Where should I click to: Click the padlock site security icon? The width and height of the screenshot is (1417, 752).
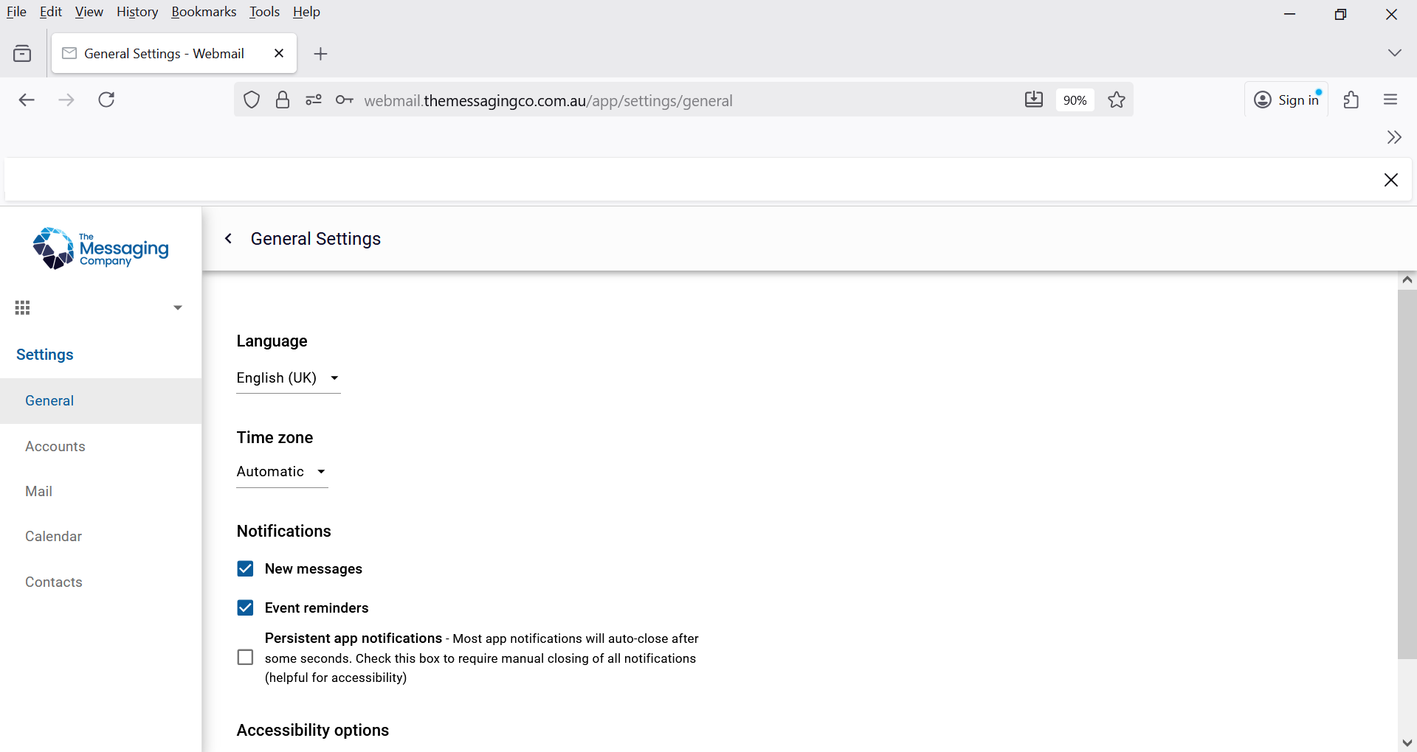pos(283,100)
